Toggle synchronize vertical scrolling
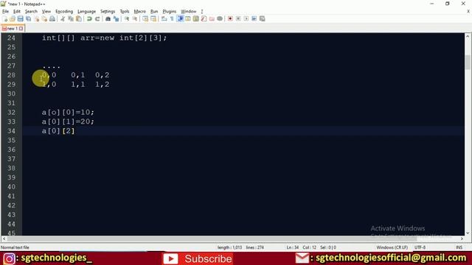This screenshot has height=265, width=472. coord(145,18)
